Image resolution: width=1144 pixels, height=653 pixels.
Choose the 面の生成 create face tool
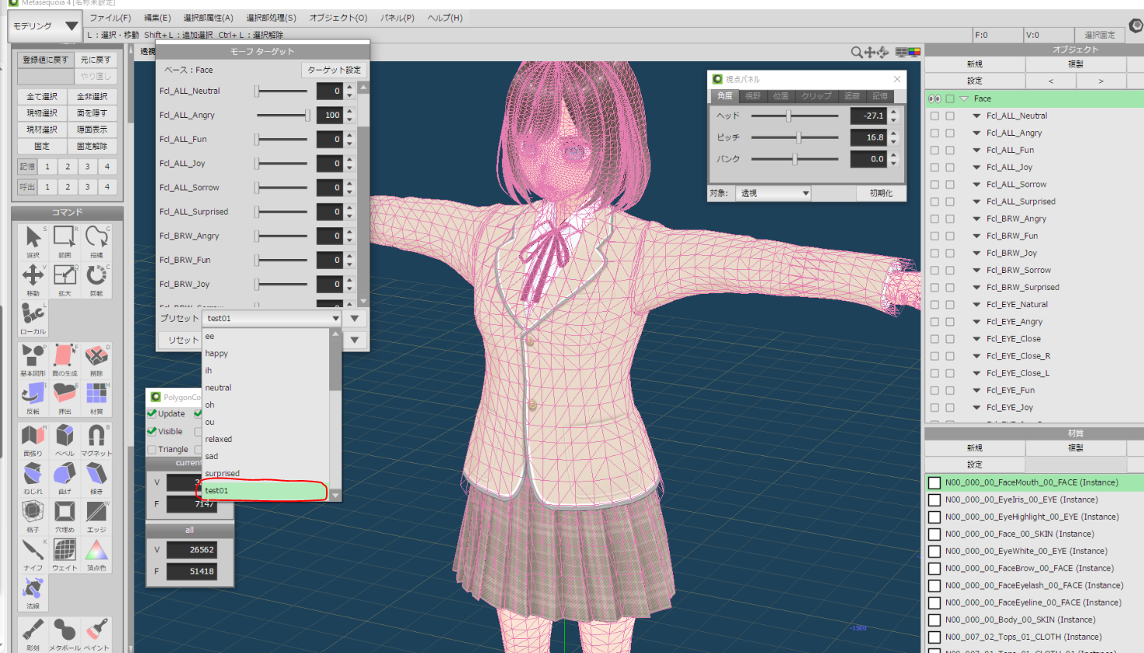tap(64, 360)
